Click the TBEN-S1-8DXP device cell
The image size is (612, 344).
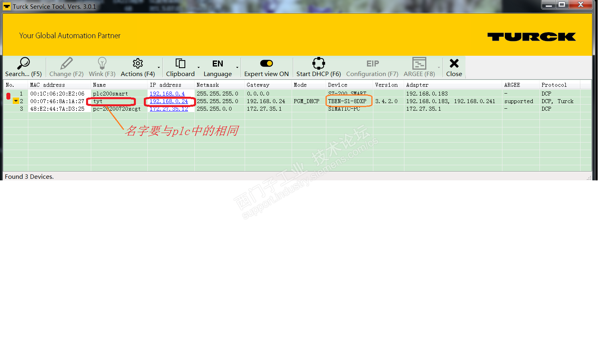pyautogui.click(x=347, y=101)
